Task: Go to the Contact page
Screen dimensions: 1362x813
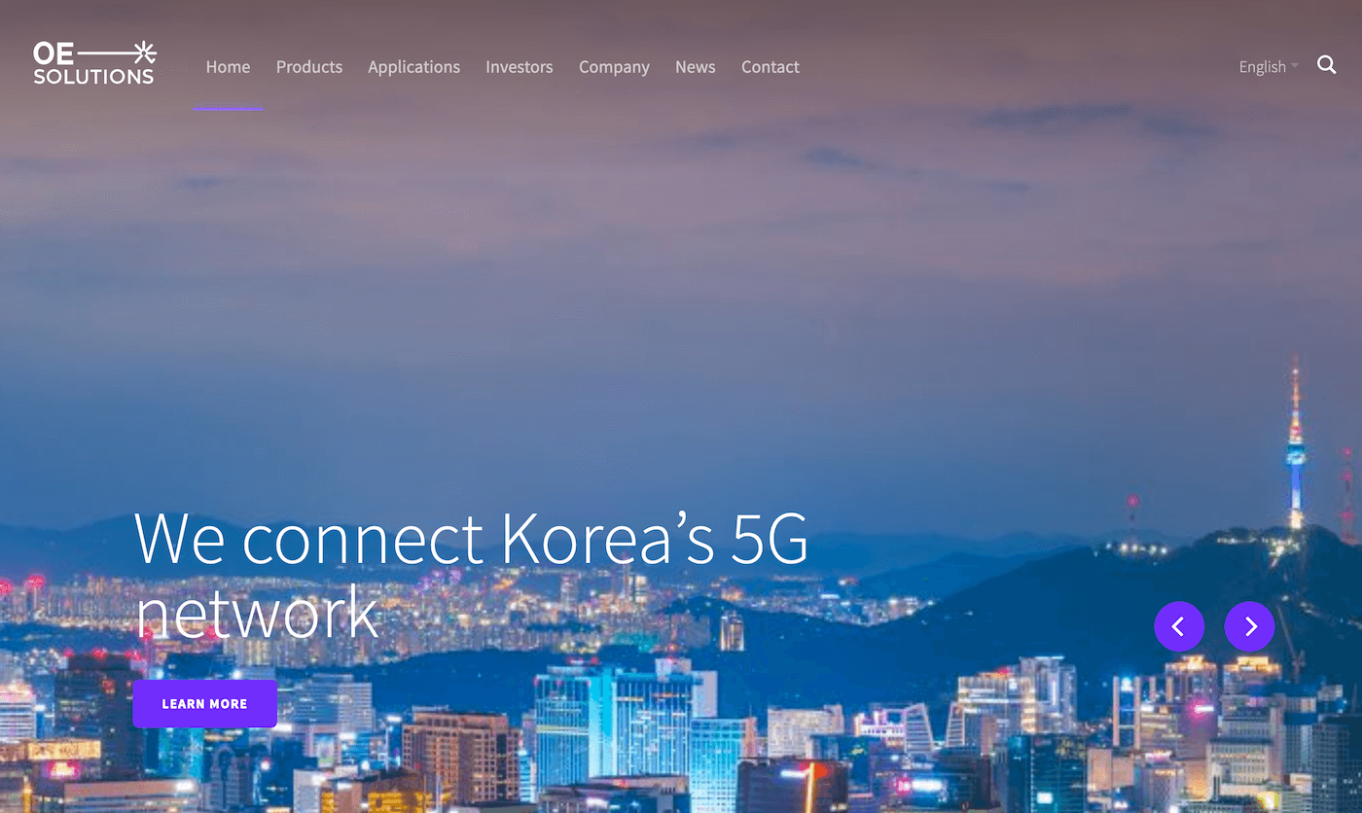Action: (771, 67)
